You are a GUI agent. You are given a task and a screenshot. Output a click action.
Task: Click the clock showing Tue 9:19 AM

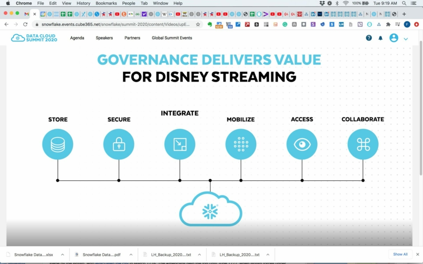[385, 3]
